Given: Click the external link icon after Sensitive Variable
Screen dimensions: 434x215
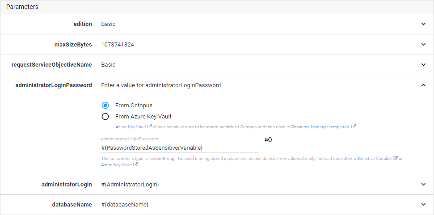Looking at the screenshot, I should pyautogui.click(x=395, y=159).
